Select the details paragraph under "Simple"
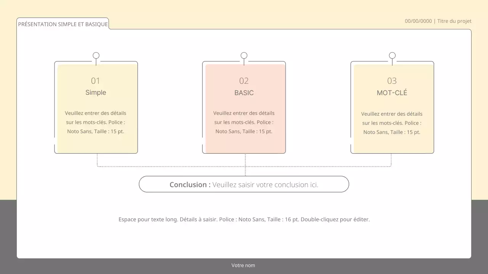This screenshot has height=274, width=488. click(x=96, y=122)
